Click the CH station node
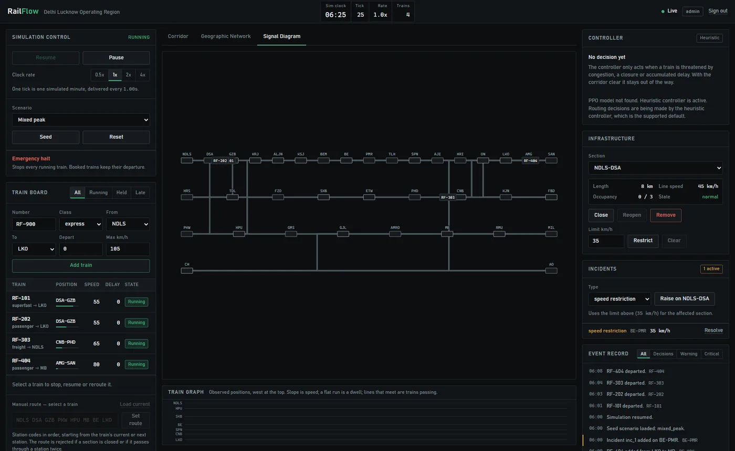The image size is (735, 451). 187,271
